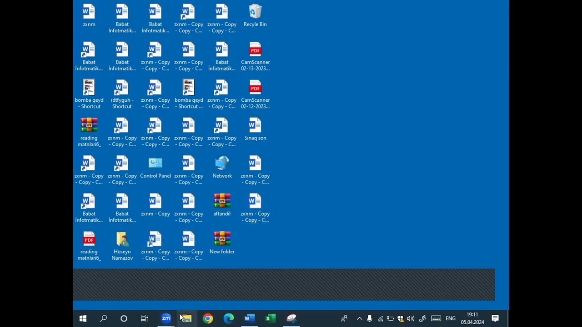The height and width of the screenshot is (327, 582).
Task: Launch Microsoft Edge from taskbar
Action: [228, 318]
